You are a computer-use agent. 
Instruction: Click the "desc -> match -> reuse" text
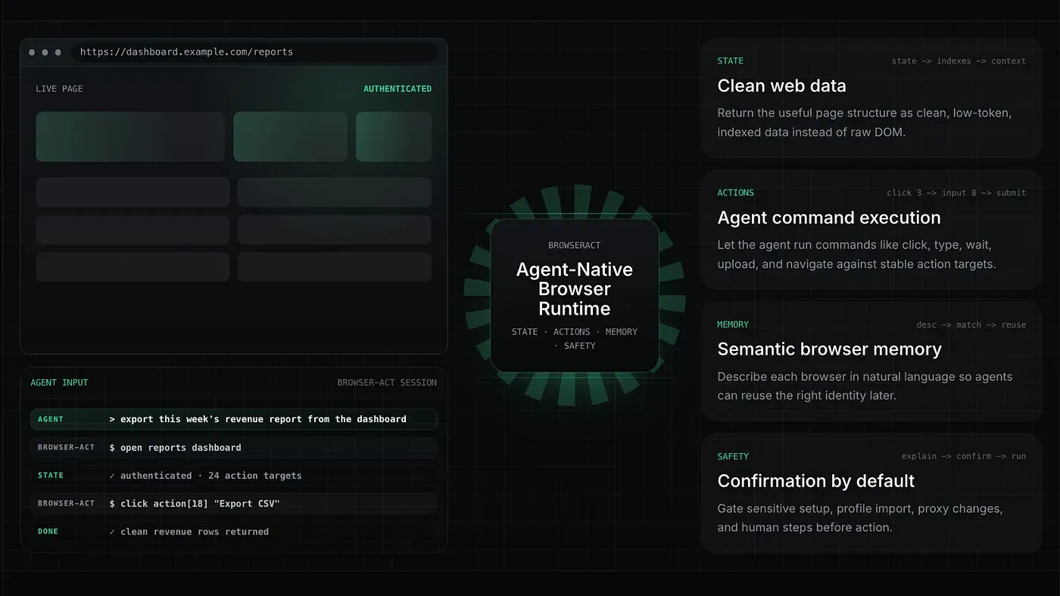(x=971, y=325)
